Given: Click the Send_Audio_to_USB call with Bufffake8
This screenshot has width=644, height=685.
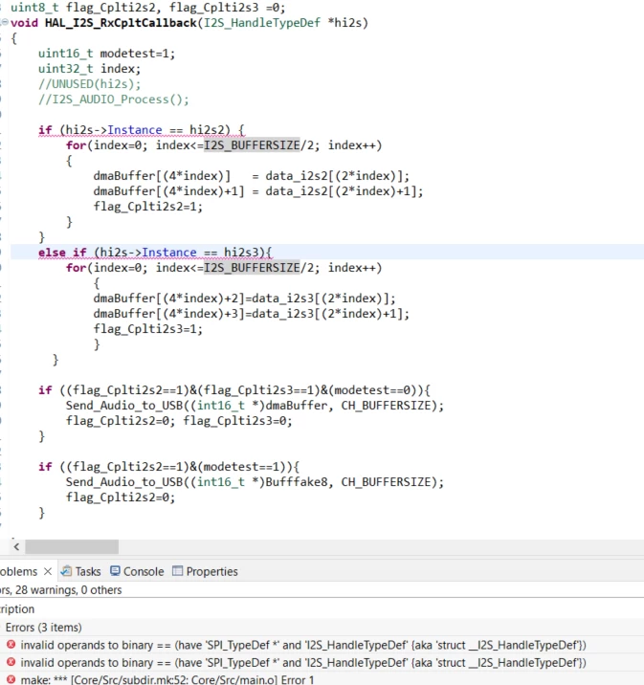Looking at the screenshot, I should pos(255,482).
